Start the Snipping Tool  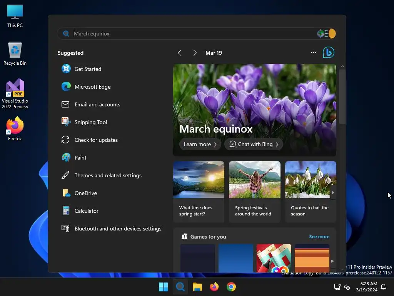click(84, 122)
